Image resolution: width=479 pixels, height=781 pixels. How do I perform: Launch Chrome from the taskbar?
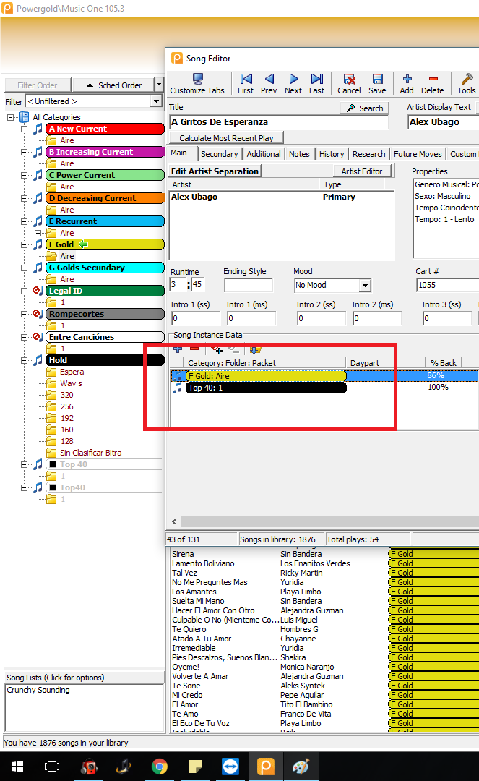[x=159, y=767]
